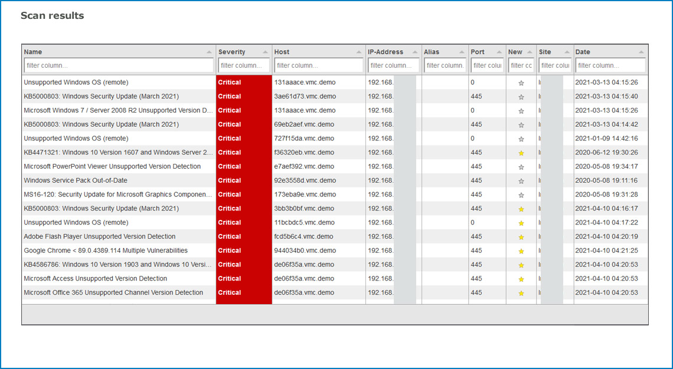Select 'Google Chrome < 89.0.4389.114 Multiple Vulnerabilities'
673x369 pixels.
coord(106,251)
